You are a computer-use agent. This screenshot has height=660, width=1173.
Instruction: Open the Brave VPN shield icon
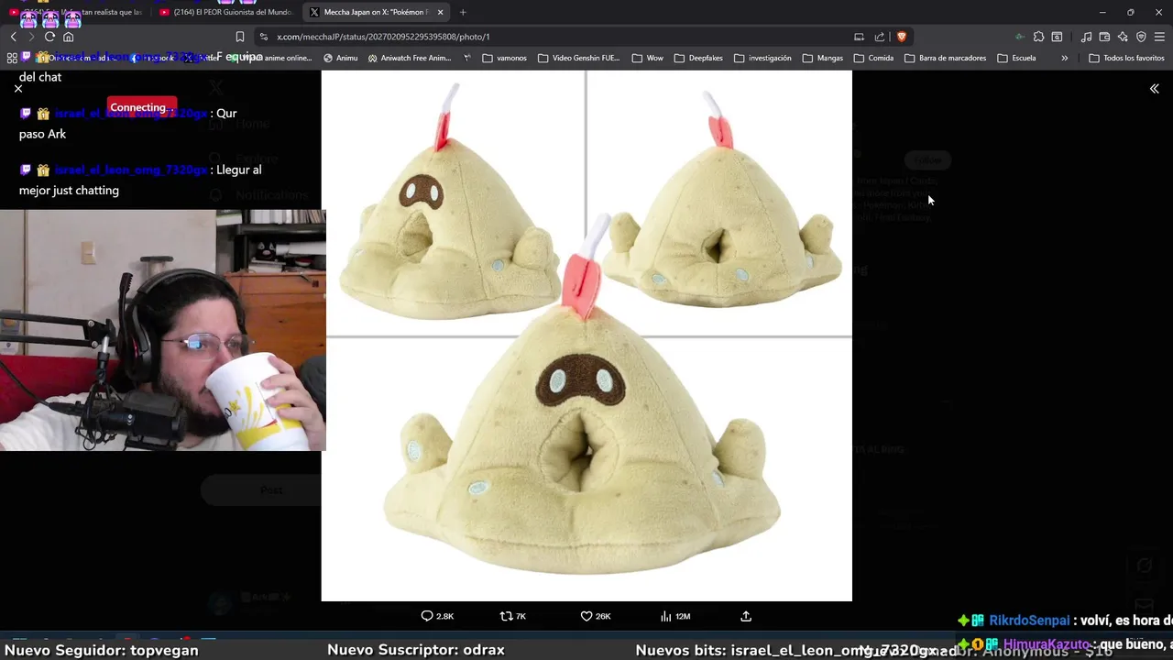point(1141,37)
